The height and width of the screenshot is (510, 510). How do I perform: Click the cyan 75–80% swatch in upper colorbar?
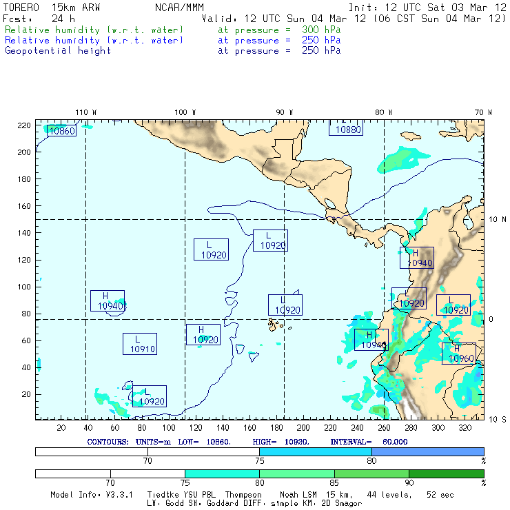point(316,451)
